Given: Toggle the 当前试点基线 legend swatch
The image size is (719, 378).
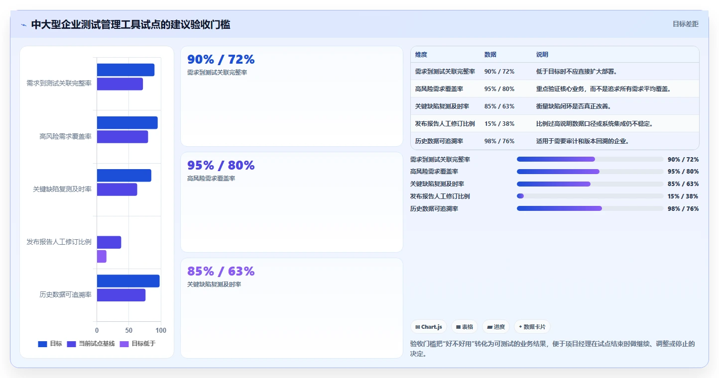Looking at the screenshot, I should click(71, 344).
